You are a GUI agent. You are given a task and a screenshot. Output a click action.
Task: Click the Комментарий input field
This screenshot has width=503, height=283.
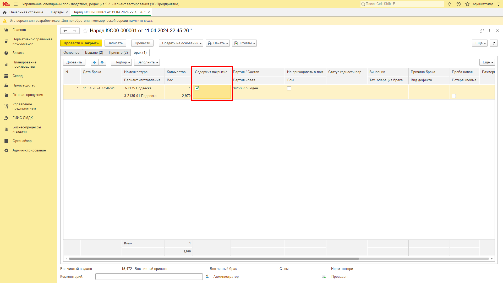149,277
